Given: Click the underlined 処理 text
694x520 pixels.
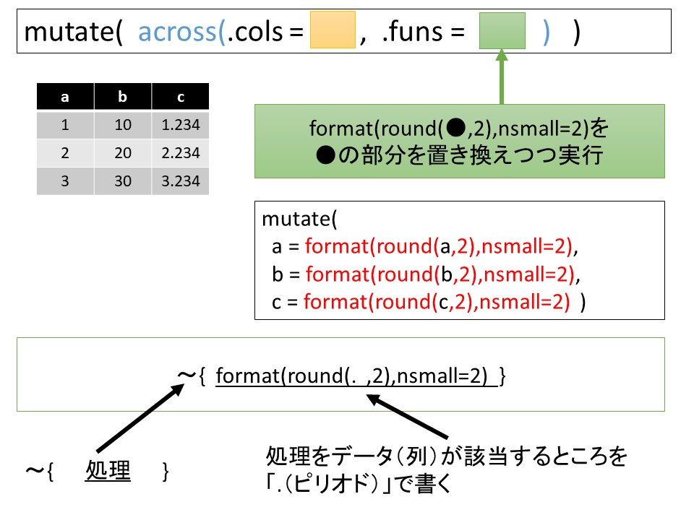Looking at the screenshot, I should tap(108, 471).
